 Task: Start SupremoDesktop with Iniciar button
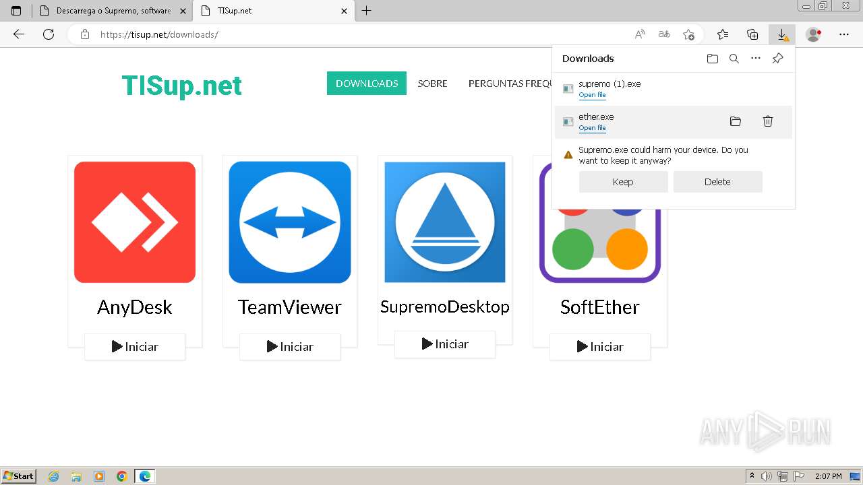pos(445,344)
